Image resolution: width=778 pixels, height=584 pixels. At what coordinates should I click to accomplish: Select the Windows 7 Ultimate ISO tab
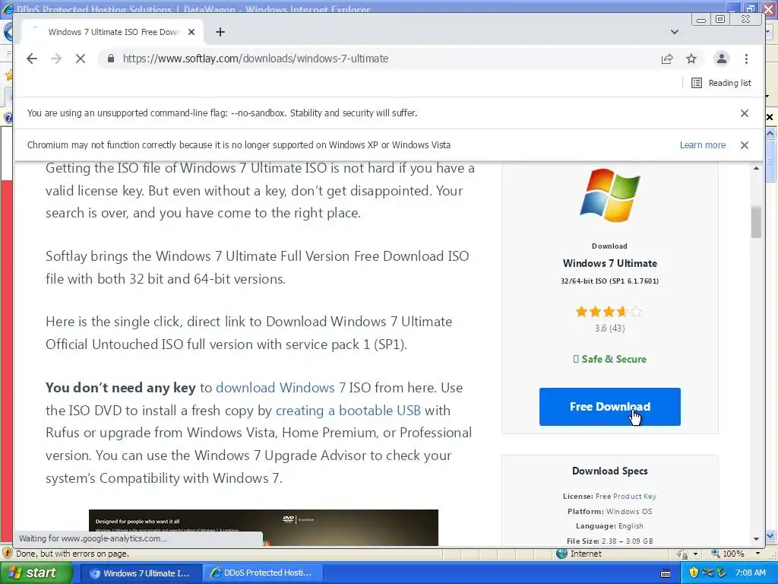(x=113, y=32)
